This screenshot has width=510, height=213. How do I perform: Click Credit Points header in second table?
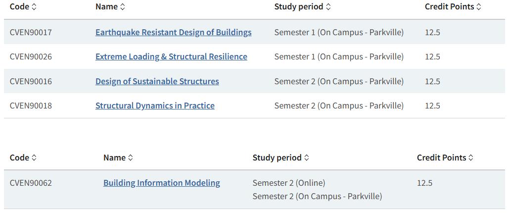(x=442, y=158)
